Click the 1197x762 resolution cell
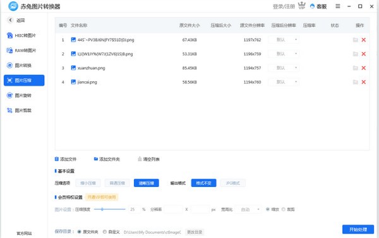The height and width of the screenshot is (238, 379). 252,40
